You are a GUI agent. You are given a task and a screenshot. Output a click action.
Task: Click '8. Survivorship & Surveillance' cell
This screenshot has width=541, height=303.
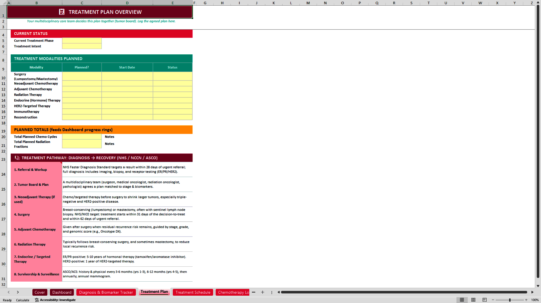(36, 274)
